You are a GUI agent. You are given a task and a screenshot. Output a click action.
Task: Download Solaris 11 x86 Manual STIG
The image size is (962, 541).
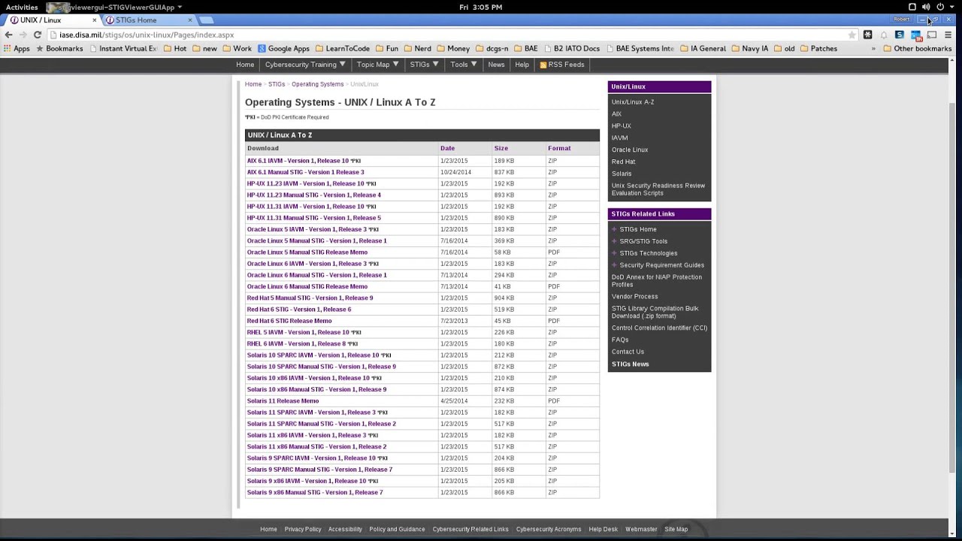pos(316,446)
